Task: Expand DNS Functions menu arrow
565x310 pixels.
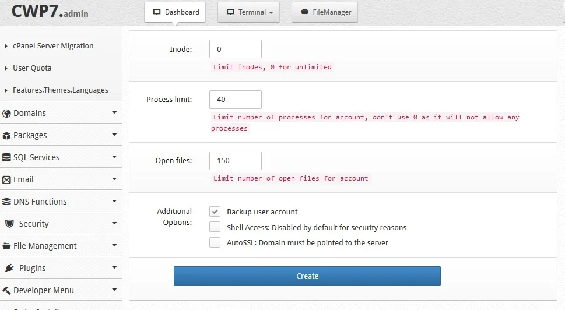Action: [114, 201]
